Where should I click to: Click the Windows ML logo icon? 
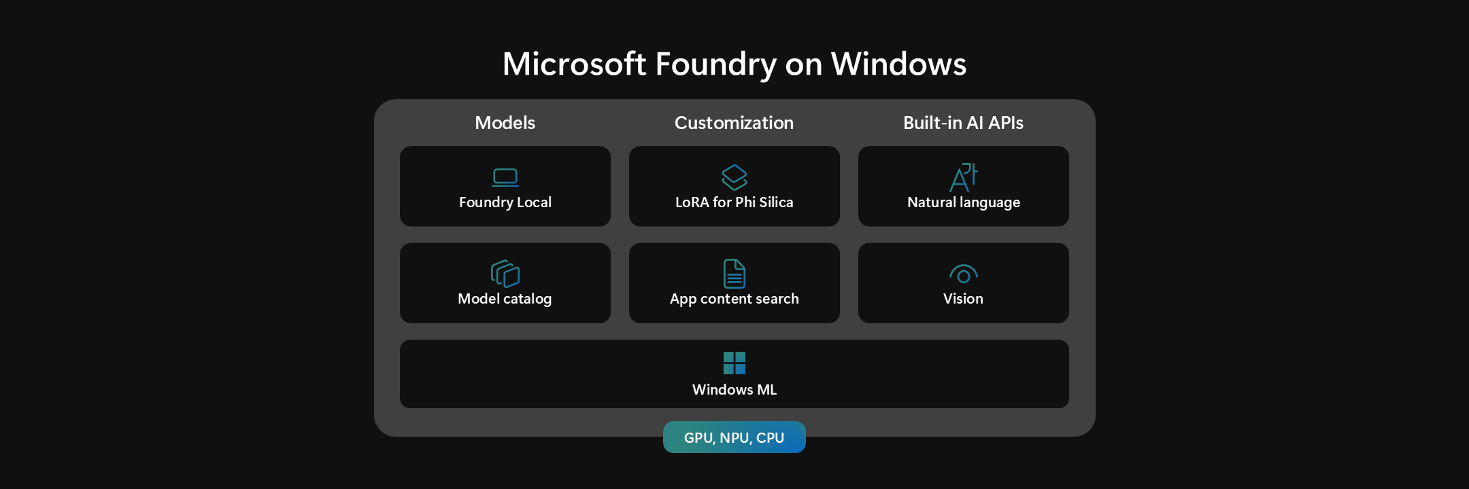coord(734,363)
